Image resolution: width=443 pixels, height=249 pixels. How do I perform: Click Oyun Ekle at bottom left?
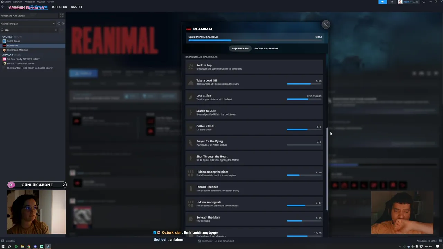click(x=8, y=241)
